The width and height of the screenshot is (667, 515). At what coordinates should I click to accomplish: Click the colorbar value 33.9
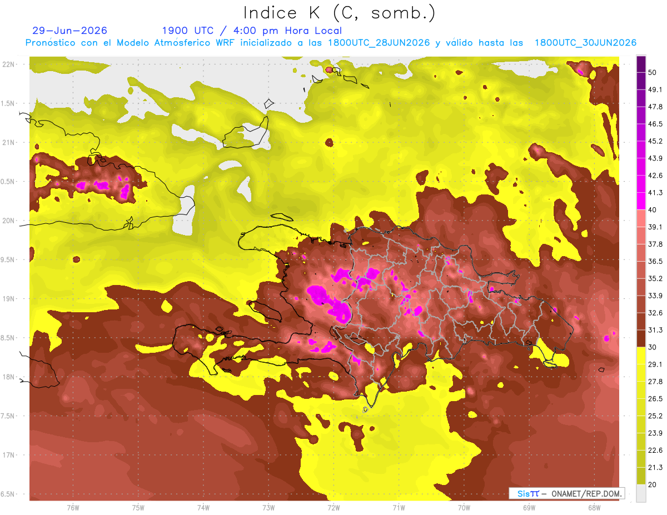[x=655, y=295]
